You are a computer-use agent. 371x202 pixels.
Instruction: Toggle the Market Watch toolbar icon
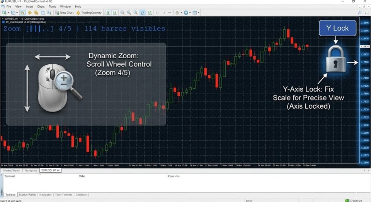tap(23, 12)
